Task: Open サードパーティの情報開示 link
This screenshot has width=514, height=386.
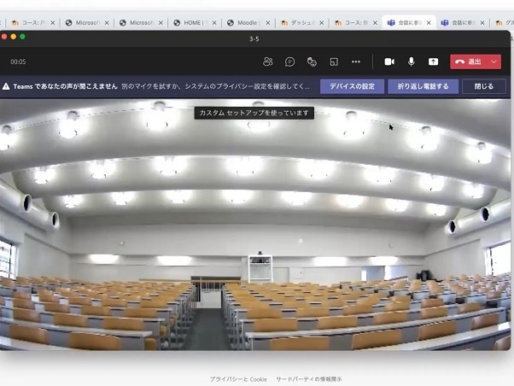Action: click(309, 379)
